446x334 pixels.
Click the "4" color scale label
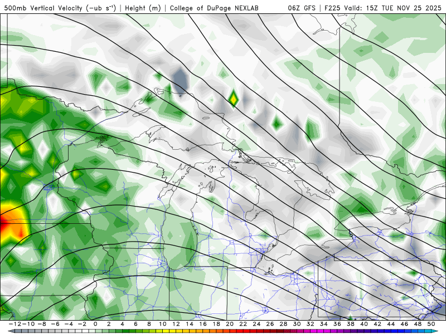(122, 324)
